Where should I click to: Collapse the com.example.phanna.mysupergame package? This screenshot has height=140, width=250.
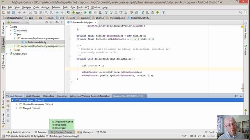pos(14,38)
